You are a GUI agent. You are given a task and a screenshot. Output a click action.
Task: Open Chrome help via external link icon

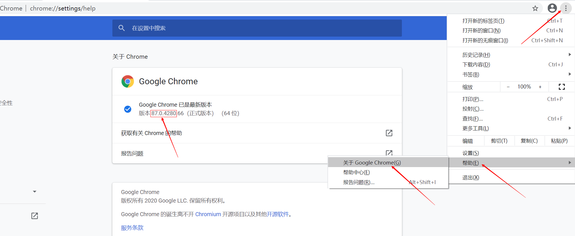click(389, 133)
